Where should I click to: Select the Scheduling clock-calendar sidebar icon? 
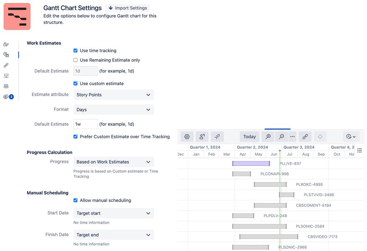[6, 54]
